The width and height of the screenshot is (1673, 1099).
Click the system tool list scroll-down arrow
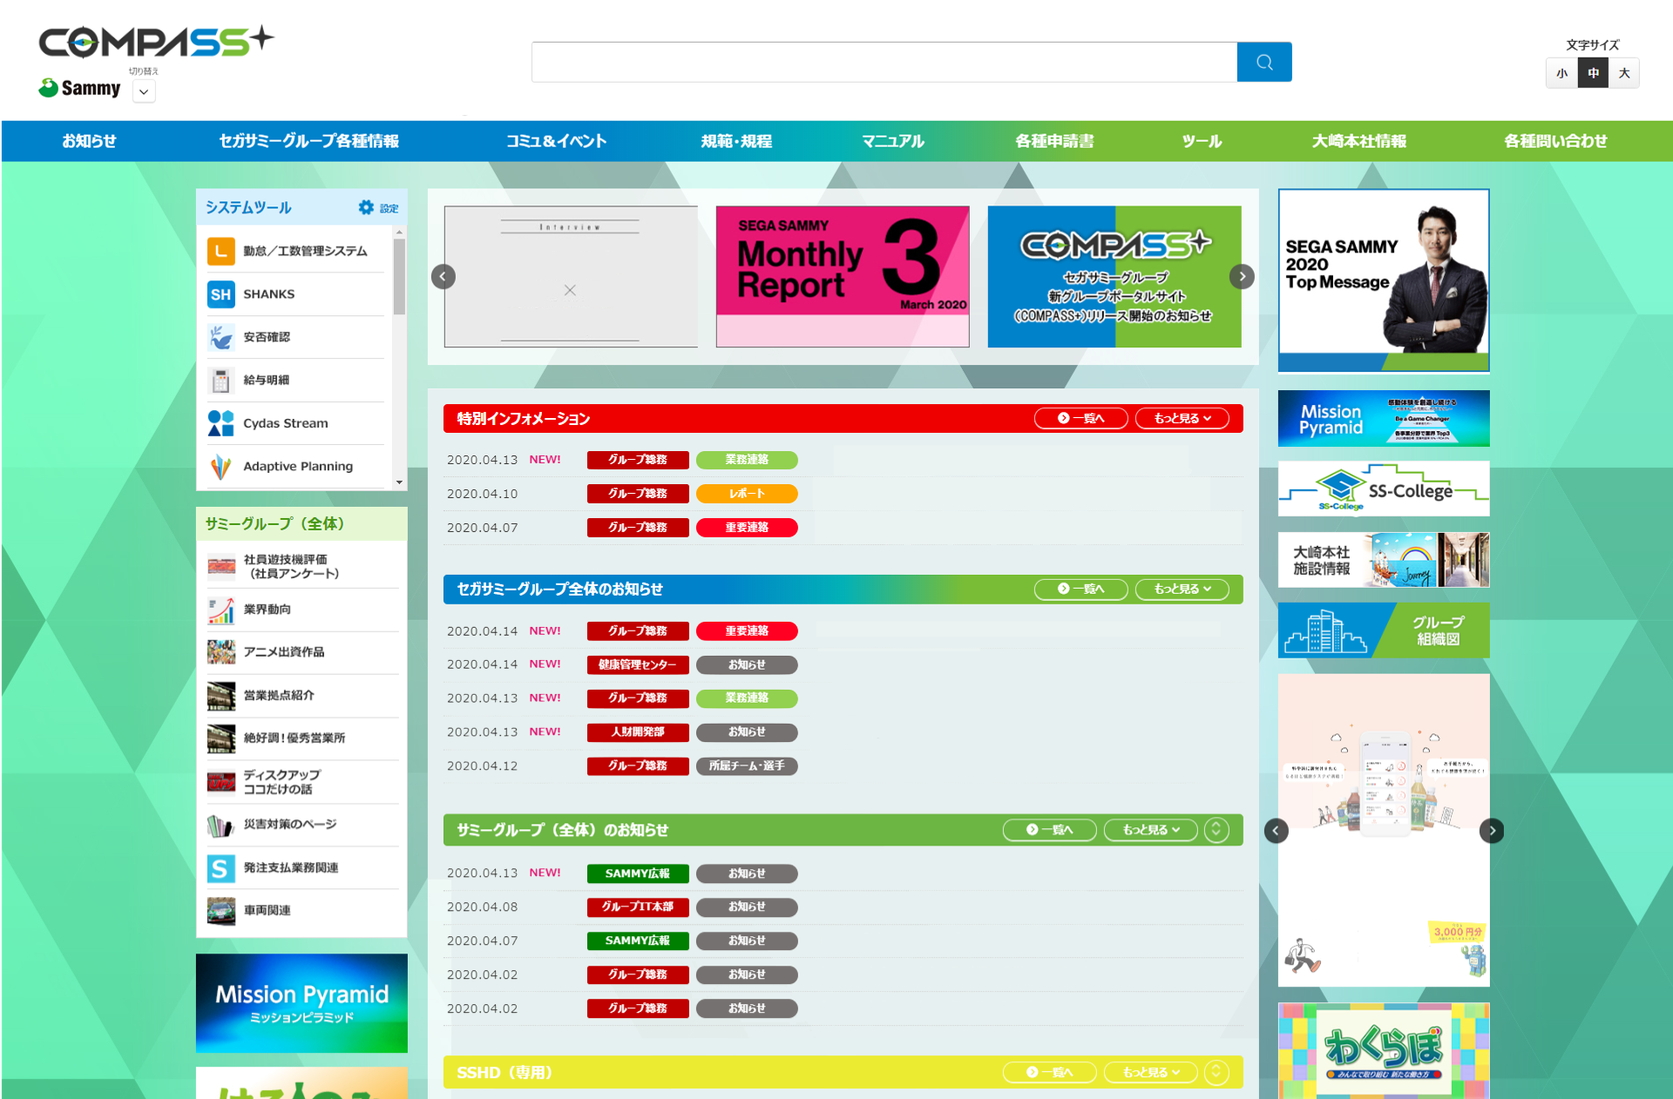point(399,482)
